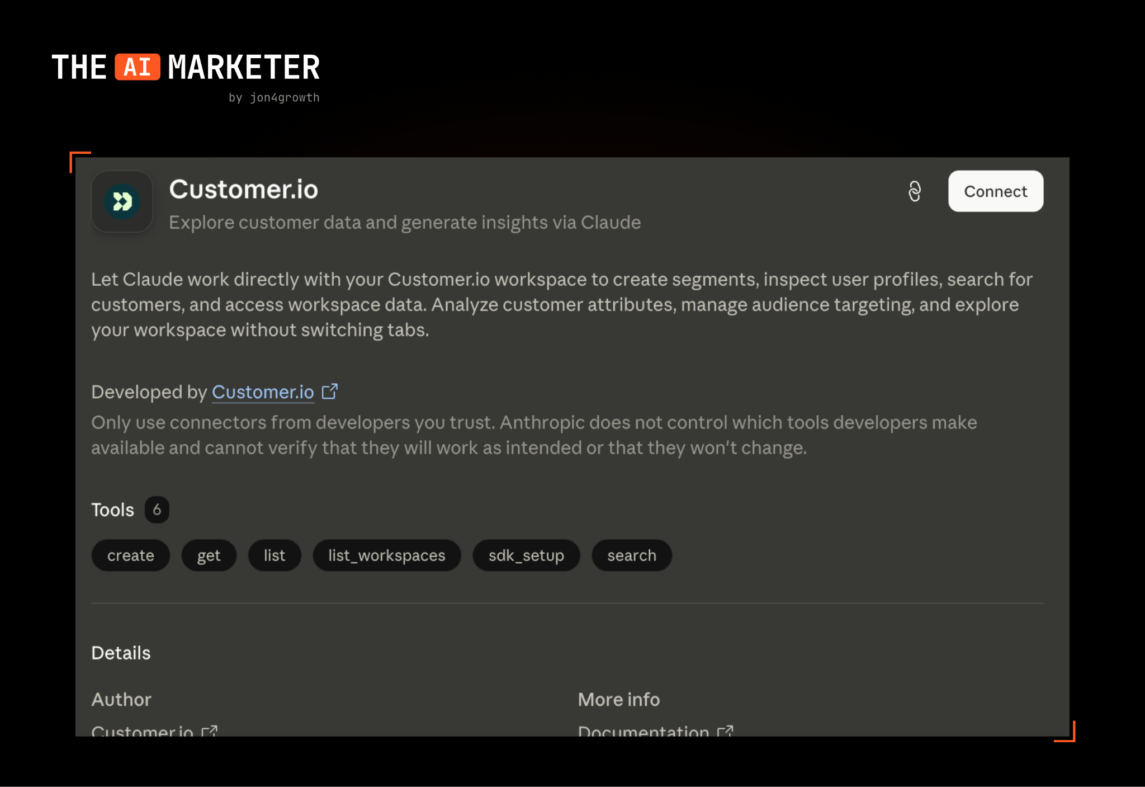Click the Details section heading

coord(121,653)
